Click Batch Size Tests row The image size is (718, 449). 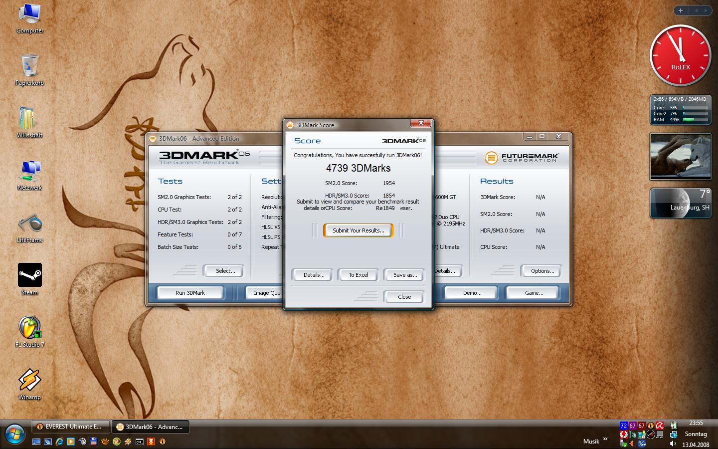click(x=199, y=247)
